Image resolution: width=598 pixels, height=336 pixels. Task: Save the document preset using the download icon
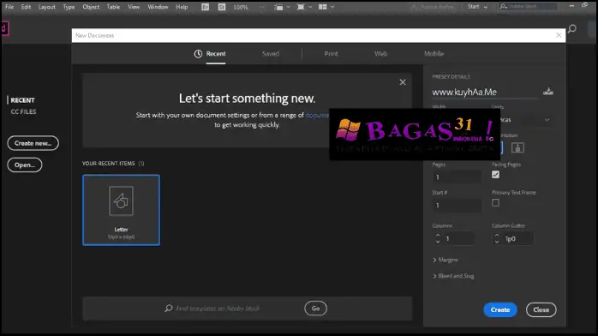click(x=548, y=91)
